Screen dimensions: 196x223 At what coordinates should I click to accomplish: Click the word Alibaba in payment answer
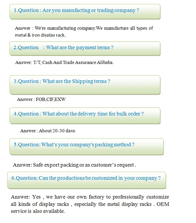[105, 63]
